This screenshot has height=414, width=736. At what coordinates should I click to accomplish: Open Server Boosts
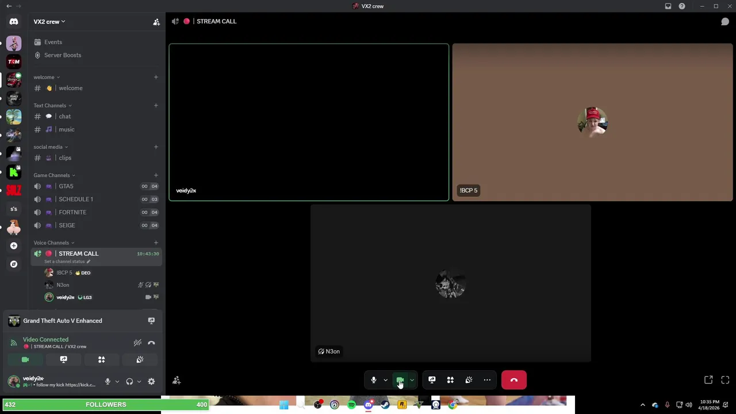[96, 55]
